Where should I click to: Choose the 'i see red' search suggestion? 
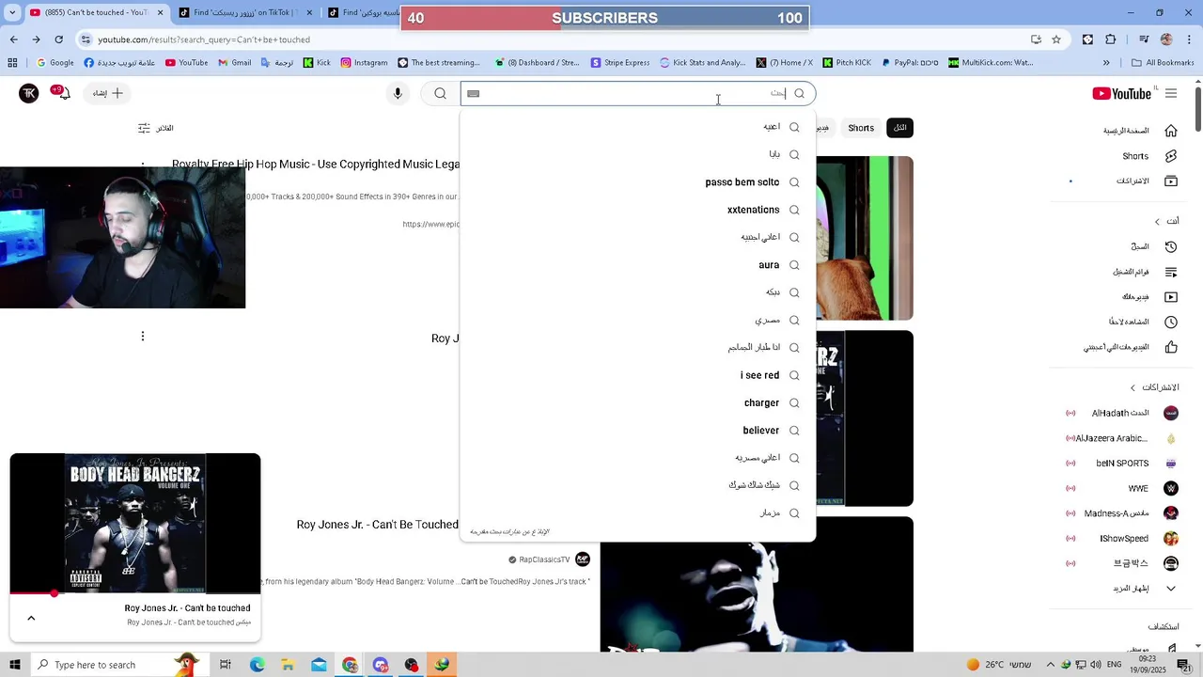[638, 375]
